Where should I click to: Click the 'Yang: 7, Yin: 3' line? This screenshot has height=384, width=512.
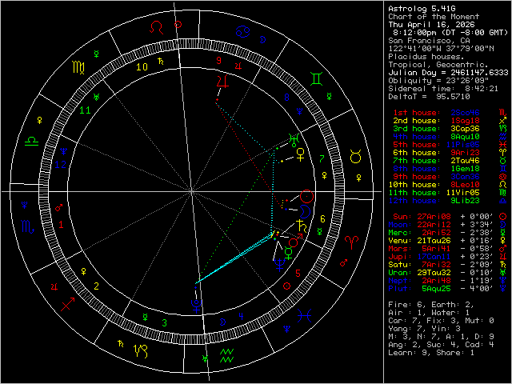click(425, 329)
